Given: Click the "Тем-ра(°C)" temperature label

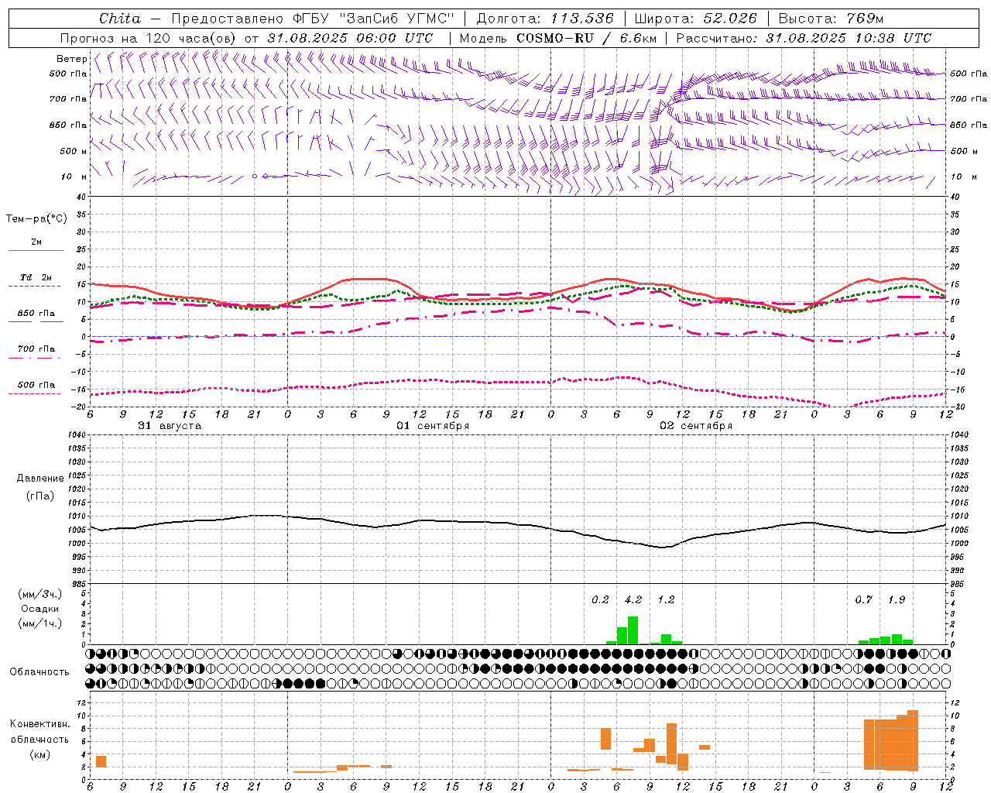Looking at the screenshot, I should click(36, 219).
